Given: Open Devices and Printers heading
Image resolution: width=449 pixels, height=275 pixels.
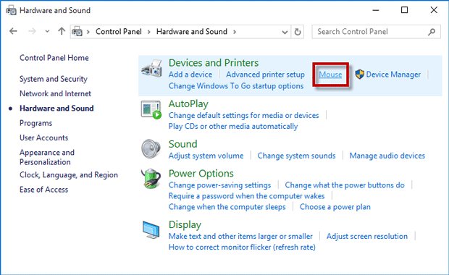Looking at the screenshot, I should pos(214,63).
